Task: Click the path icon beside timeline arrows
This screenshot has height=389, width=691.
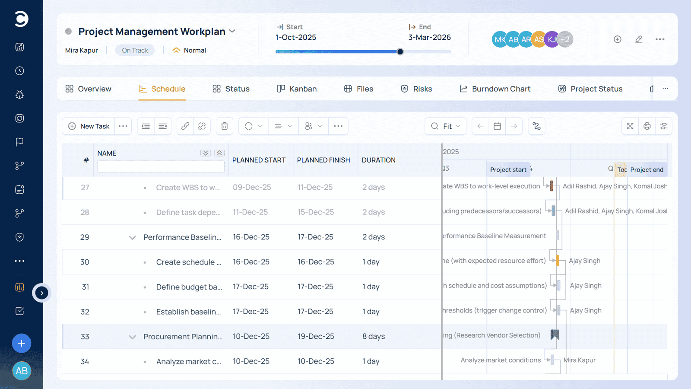Action: click(536, 126)
